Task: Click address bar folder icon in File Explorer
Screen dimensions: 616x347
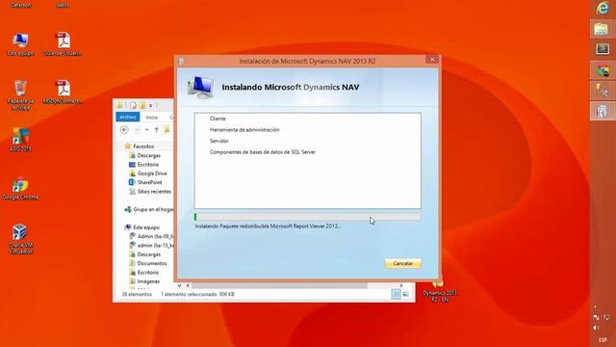Action: [x=167, y=129]
